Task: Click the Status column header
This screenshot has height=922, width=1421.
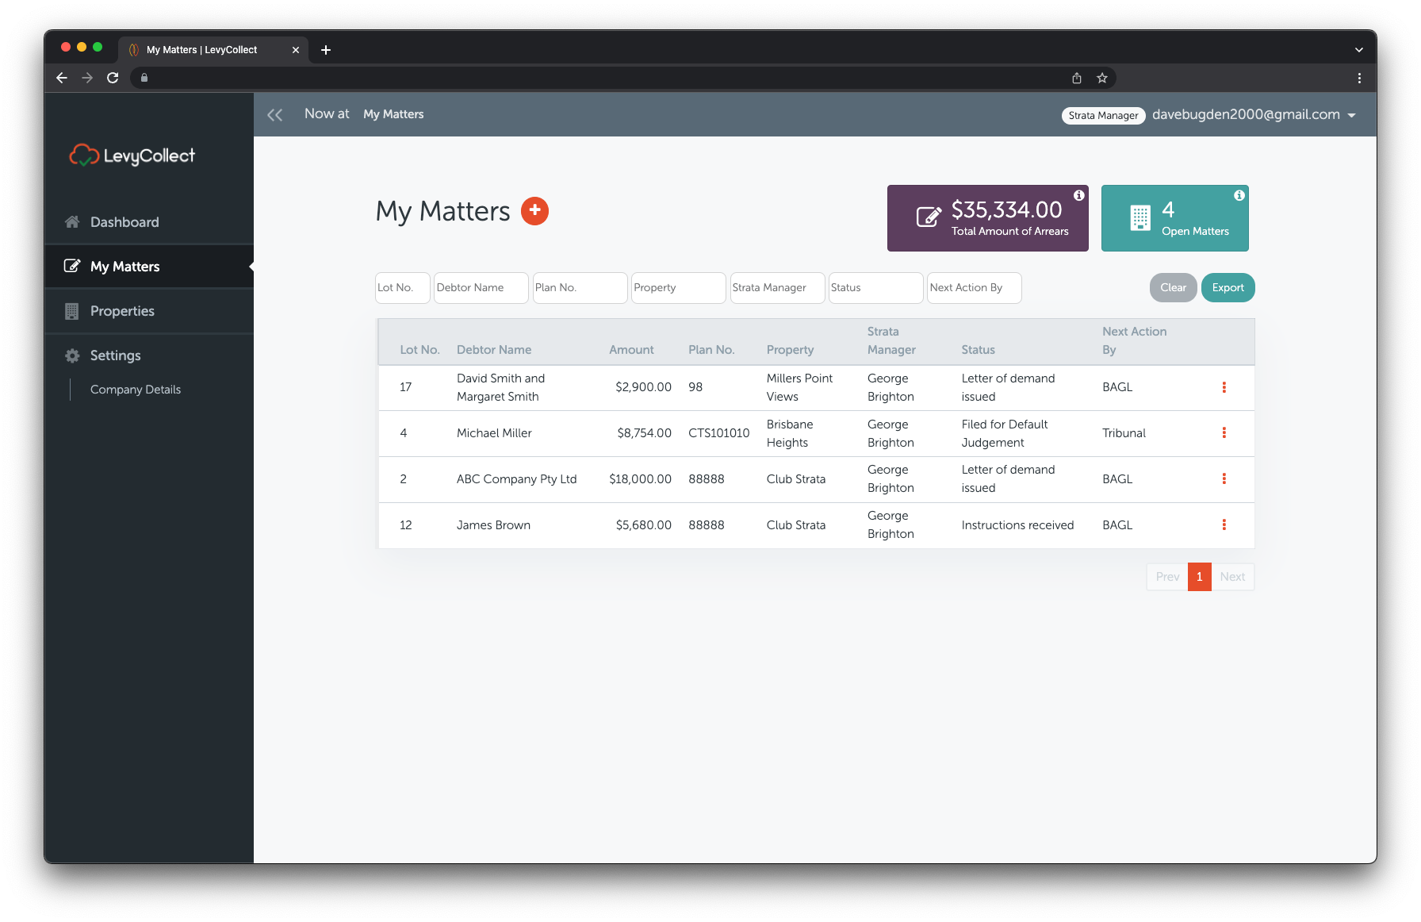Action: click(x=978, y=350)
